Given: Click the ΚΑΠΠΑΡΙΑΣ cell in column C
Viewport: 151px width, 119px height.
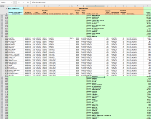Looking at the screenshot, I should (x=16, y=49).
